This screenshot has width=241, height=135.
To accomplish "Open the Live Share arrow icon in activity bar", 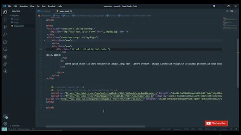I will click(5, 64).
